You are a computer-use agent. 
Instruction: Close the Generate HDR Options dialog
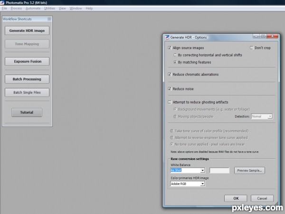pyautogui.click(x=272, y=36)
